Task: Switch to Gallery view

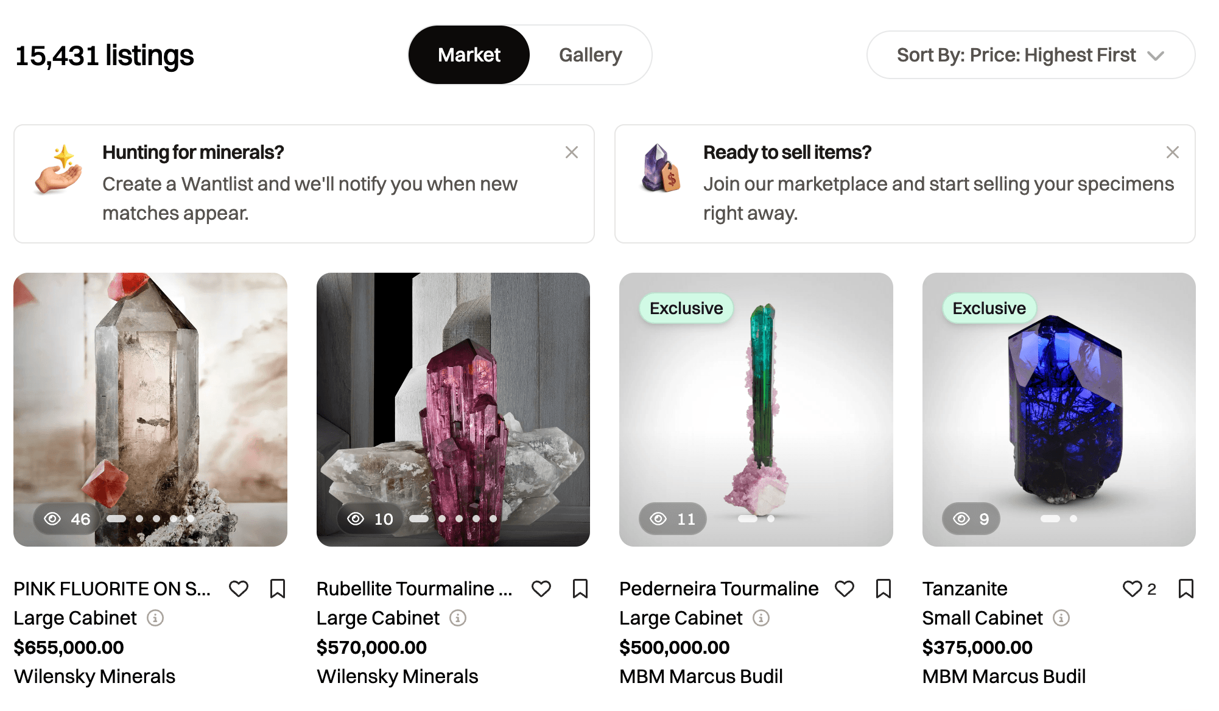Action: point(590,55)
